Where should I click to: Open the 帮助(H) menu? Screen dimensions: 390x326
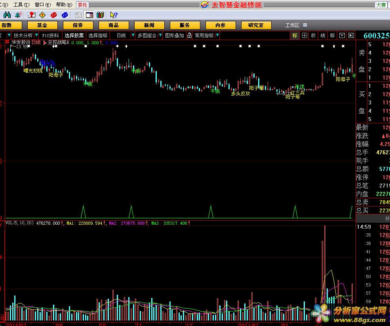64,5
